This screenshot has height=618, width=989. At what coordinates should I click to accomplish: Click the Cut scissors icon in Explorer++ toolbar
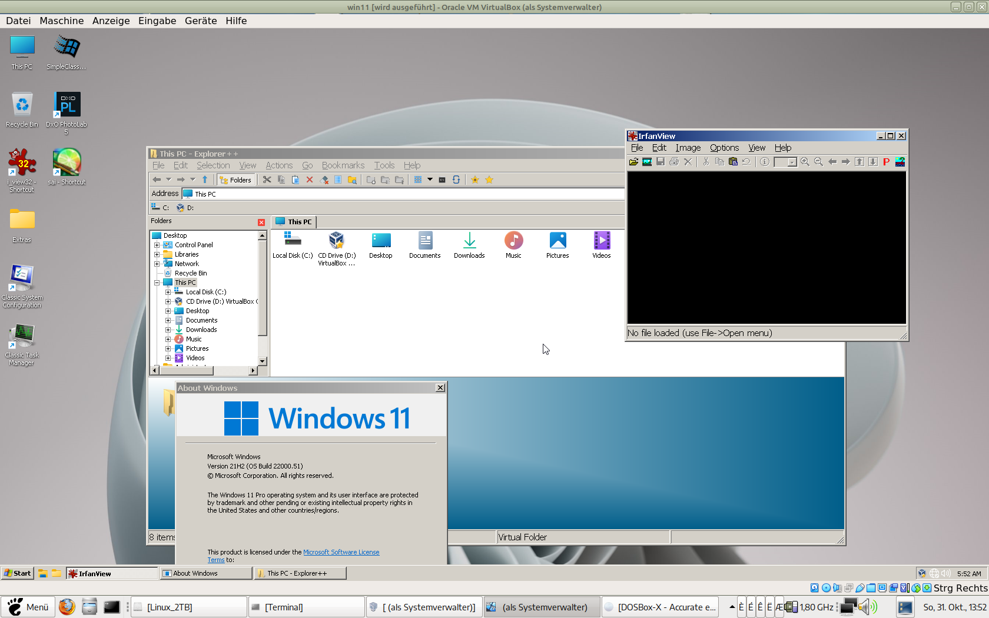click(x=267, y=180)
